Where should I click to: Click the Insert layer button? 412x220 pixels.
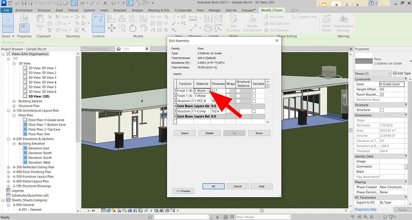tap(185, 133)
